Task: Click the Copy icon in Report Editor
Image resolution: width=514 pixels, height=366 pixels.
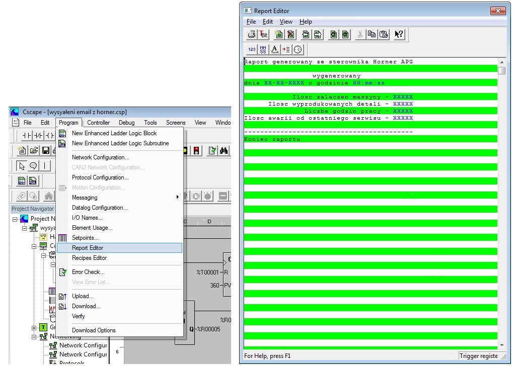Action: coord(372,34)
